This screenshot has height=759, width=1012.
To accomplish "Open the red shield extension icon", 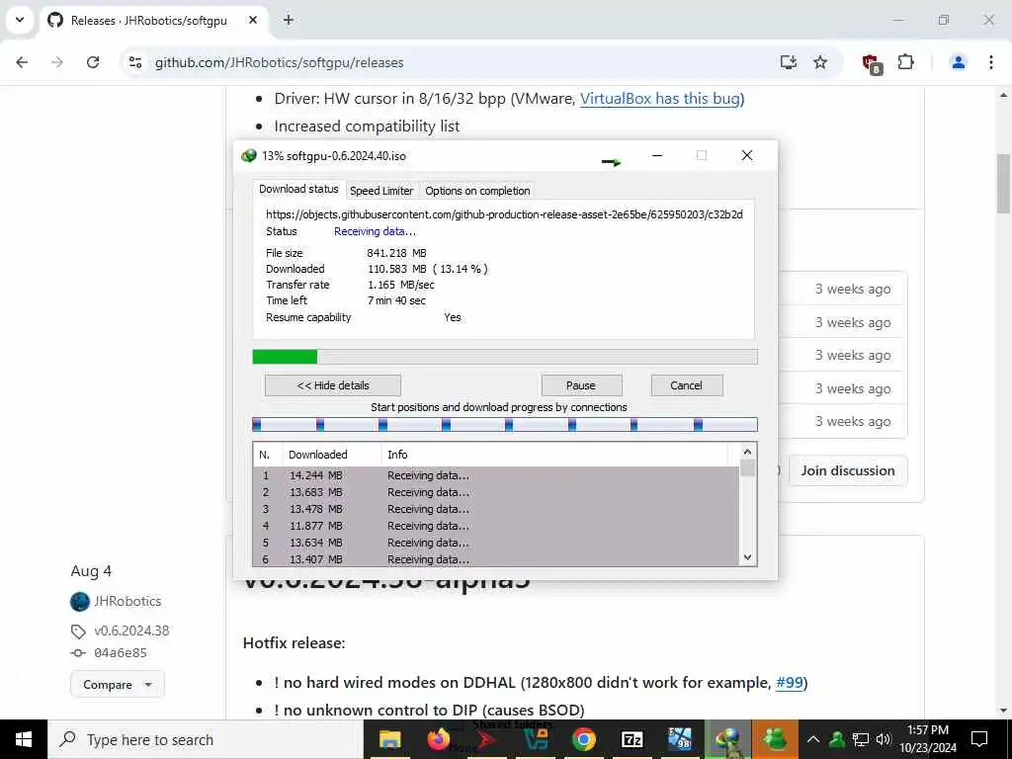I will tap(872, 63).
